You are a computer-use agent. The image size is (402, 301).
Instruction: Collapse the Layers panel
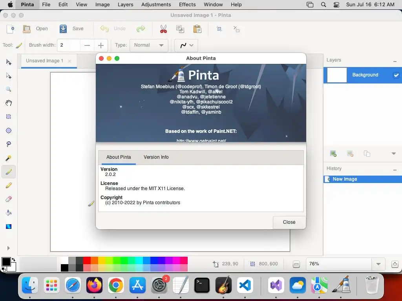pyautogui.click(x=395, y=62)
